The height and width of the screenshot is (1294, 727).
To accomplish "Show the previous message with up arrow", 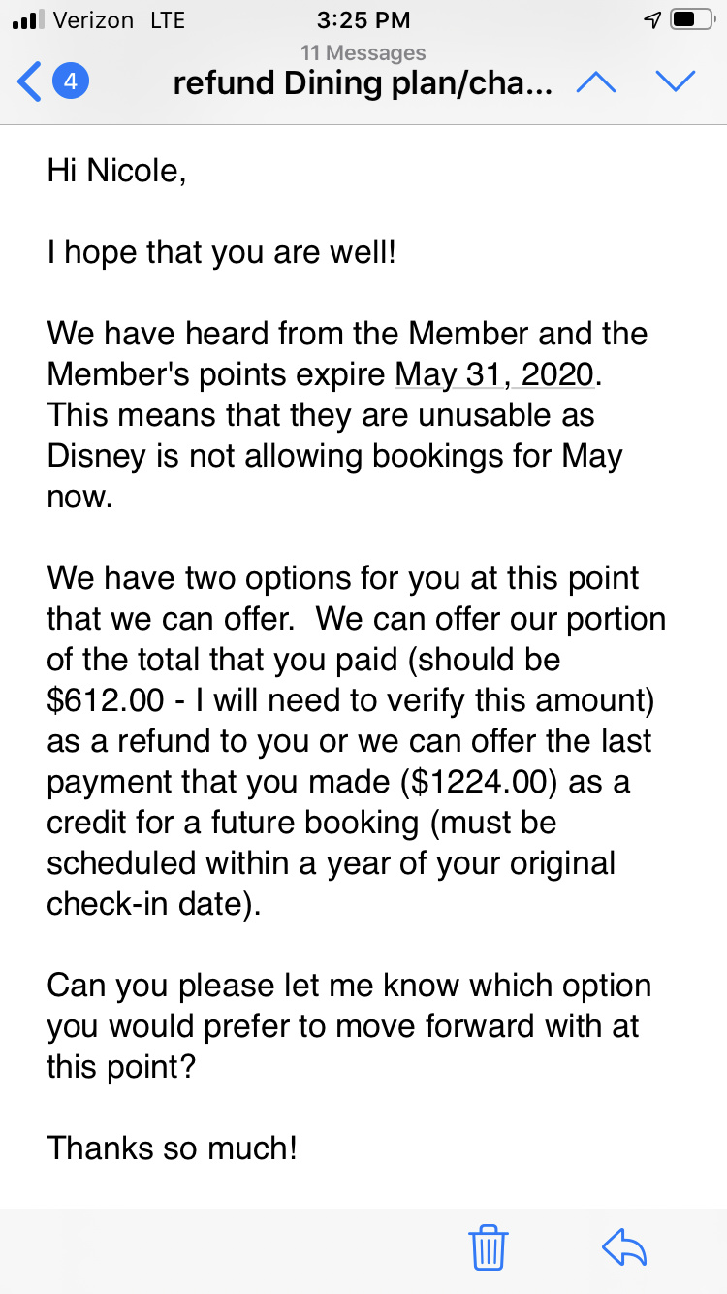I will coord(596,82).
